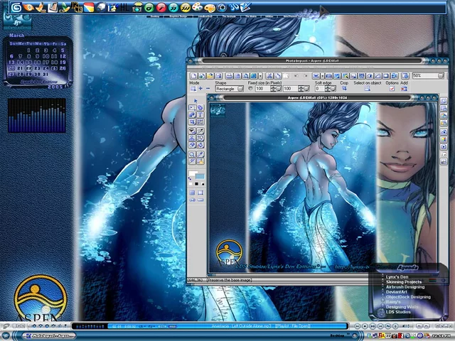Switch to Graphics Design dock tab
The width and height of the screenshot is (455, 341).
(x=178, y=16)
